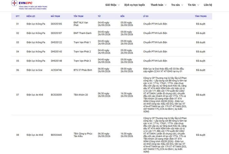
Task: Click the LÝ DO column header
Action: pyautogui.click(x=146, y=16)
